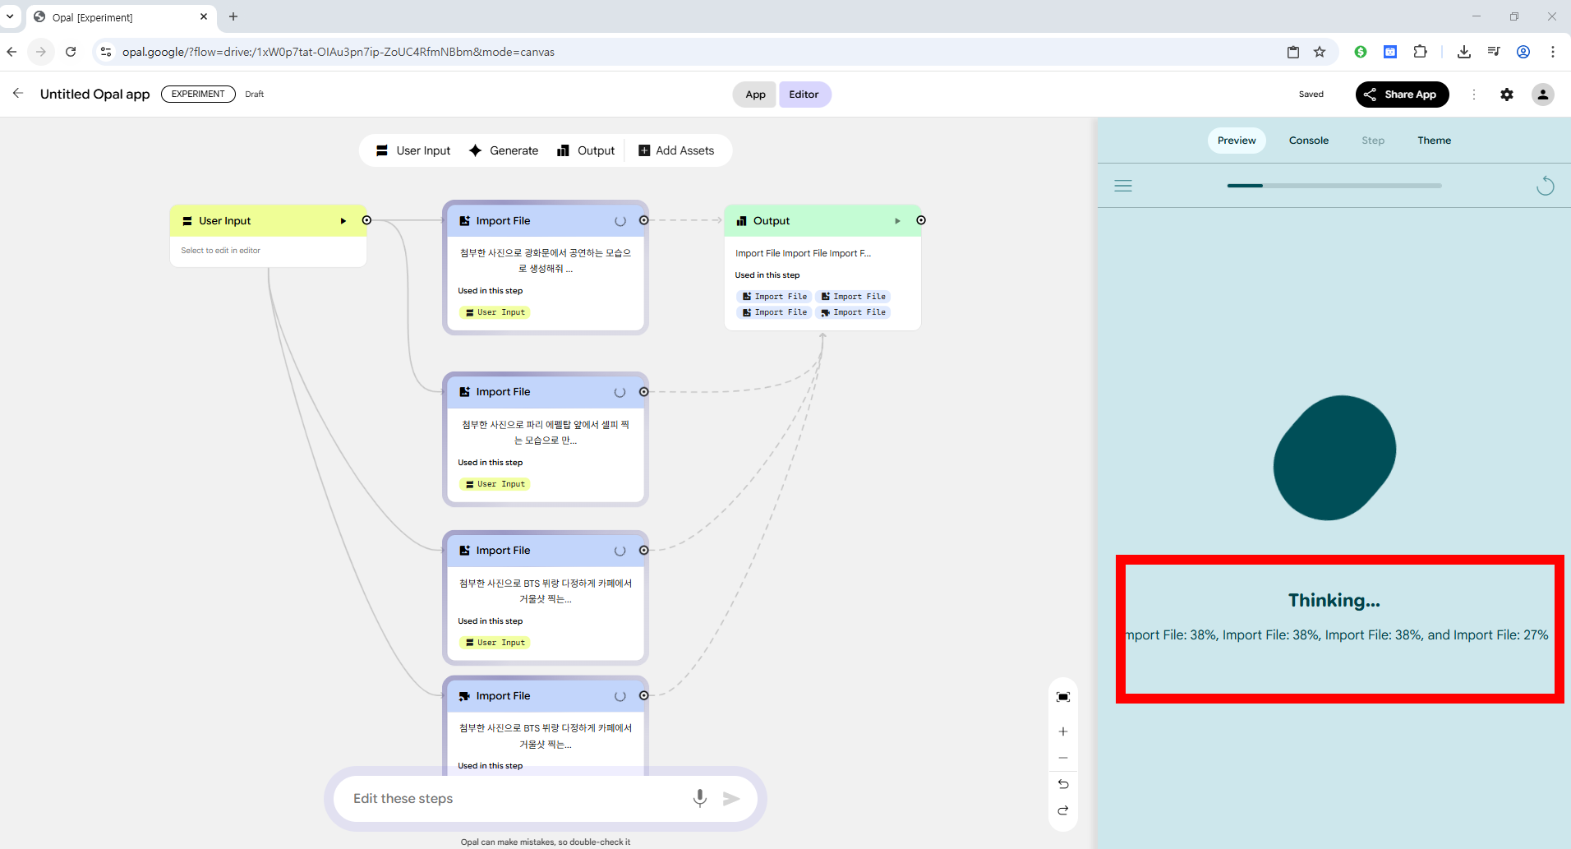Bookmark this page with star icon
Screen dimensions: 1571x849
(x=1320, y=52)
